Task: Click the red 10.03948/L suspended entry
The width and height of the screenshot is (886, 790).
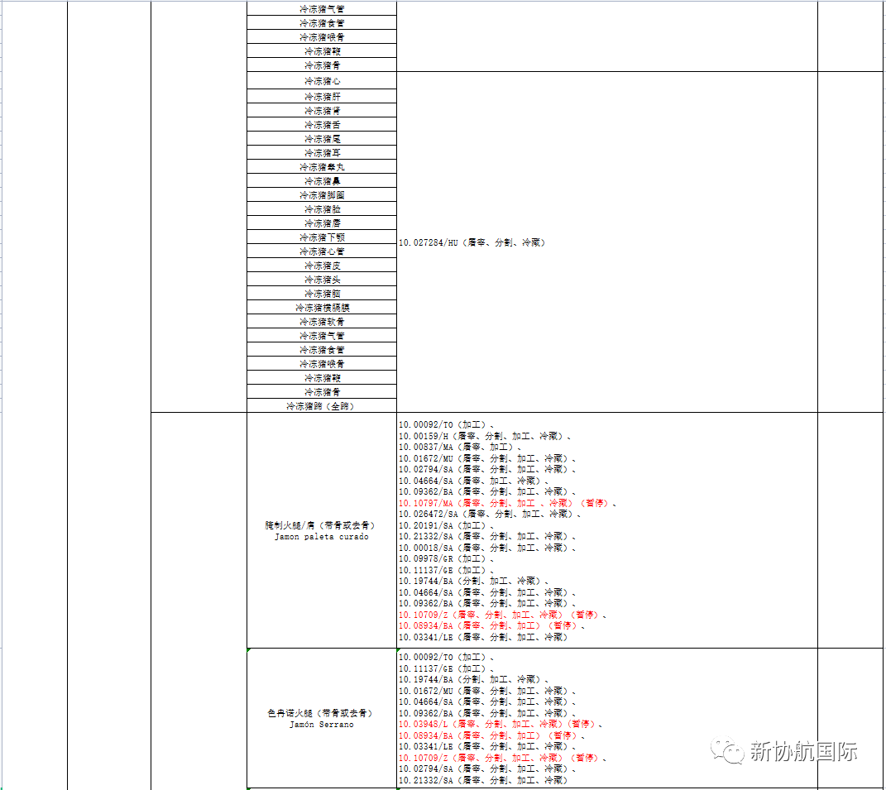Action: [500, 724]
